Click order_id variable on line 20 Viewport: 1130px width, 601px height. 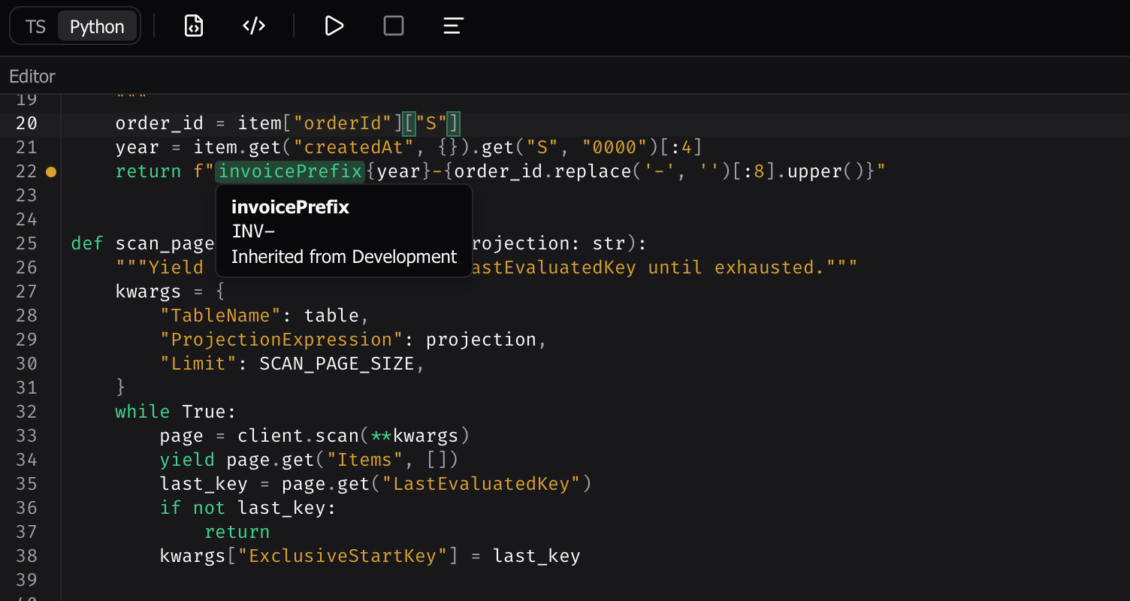(159, 123)
